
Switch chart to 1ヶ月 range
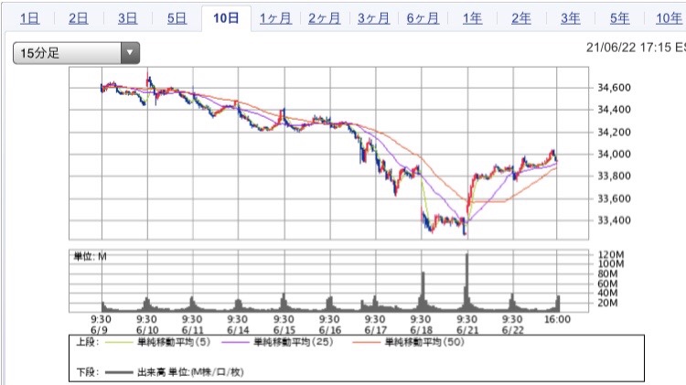(x=276, y=18)
